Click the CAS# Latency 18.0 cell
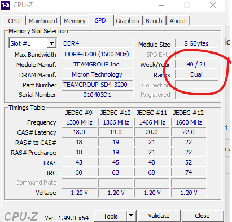Image resolution: width=232 pixels, height=222 pixels. [79, 132]
